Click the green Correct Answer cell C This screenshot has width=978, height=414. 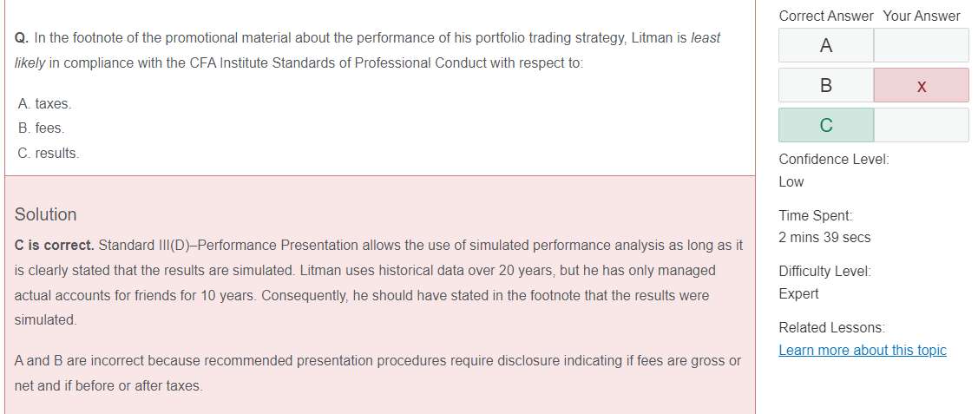[826, 125]
